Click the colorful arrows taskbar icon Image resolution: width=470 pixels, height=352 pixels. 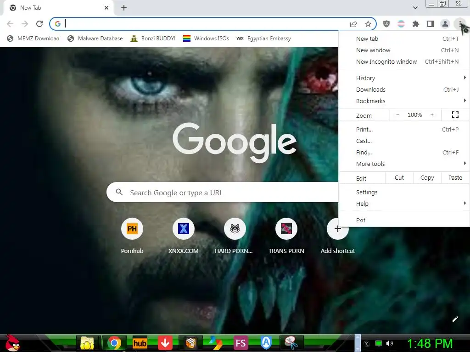click(216, 343)
